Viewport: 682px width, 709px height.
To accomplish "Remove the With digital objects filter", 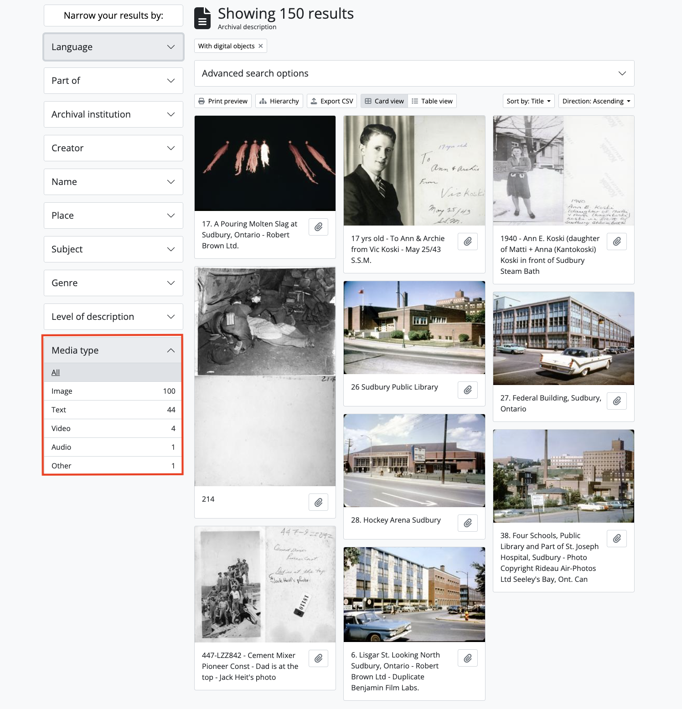I will [261, 46].
